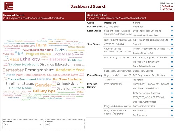The height and width of the screenshot is (131, 175).
Task: Click the Demographics Table asterisk icon
Action: 172,106
